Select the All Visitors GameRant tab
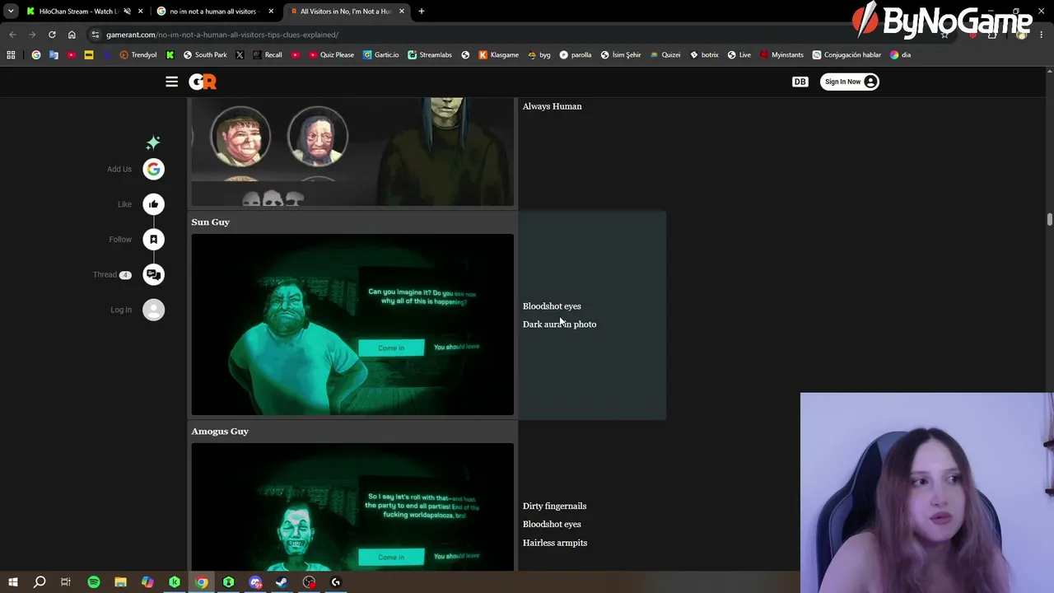 (x=346, y=12)
